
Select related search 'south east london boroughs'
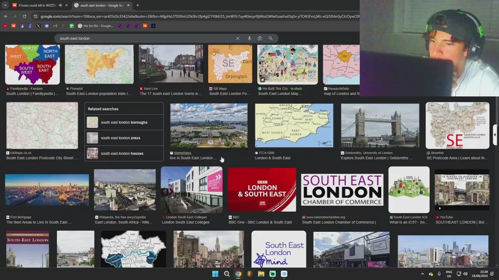point(124,122)
